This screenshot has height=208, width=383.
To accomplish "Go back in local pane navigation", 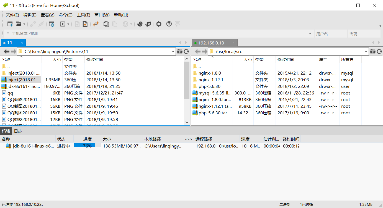I will click(x=6, y=51).
